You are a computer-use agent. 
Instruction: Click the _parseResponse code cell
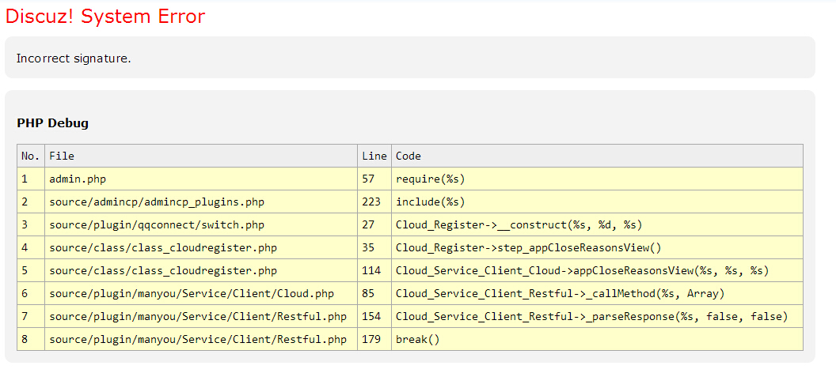pyautogui.click(x=591, y=316)
